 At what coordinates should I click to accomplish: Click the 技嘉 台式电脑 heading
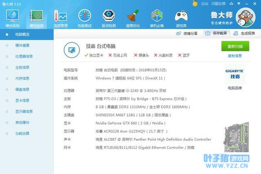point(101,46)
